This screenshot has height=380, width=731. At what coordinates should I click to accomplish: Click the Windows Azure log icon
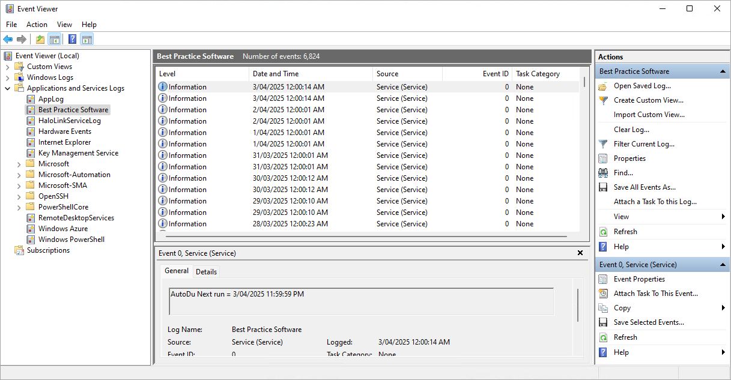31,229
